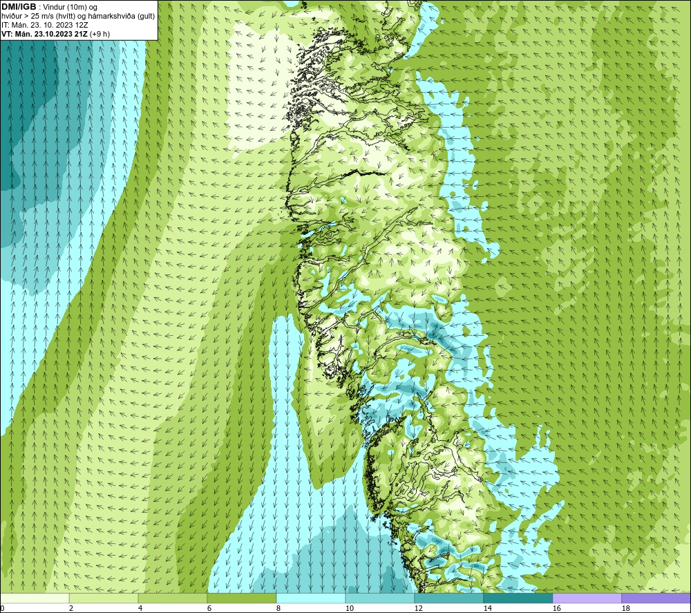The image size is (691, 613).
Task: Click the legend scale number '4'
Action: pyautogui.click(x=140, y=609)
